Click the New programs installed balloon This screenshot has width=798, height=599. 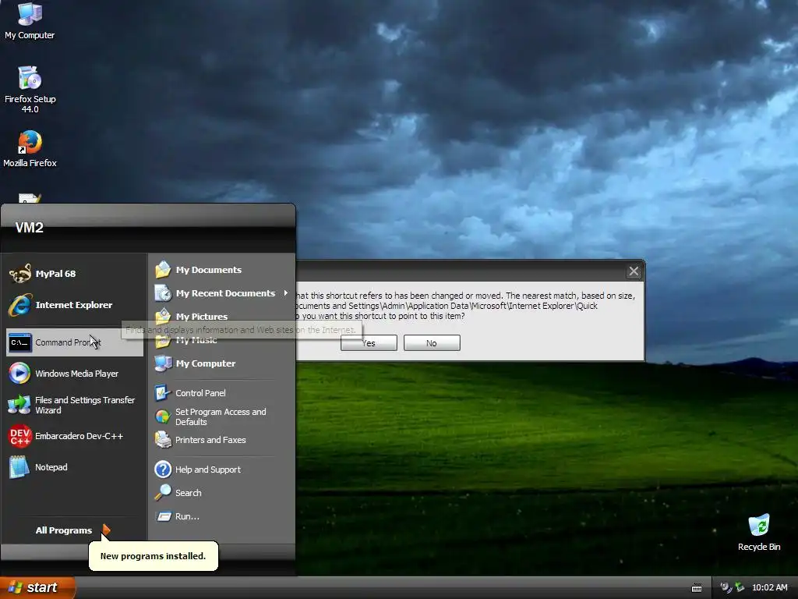click(154, 555)
